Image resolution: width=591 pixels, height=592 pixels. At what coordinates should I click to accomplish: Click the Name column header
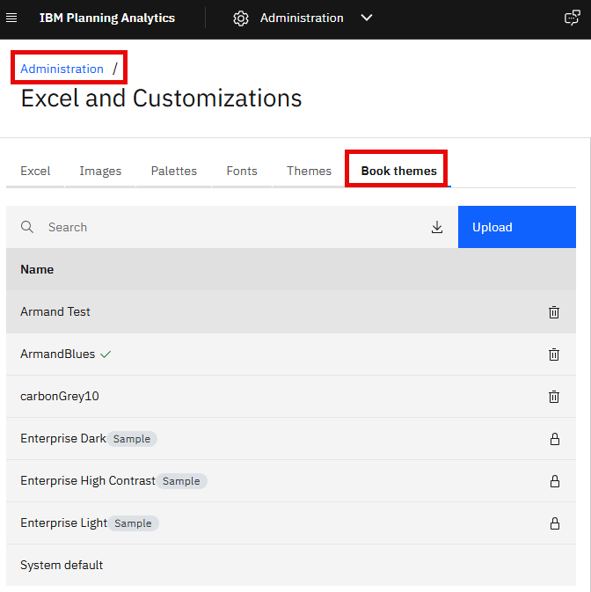coord(37,269)
